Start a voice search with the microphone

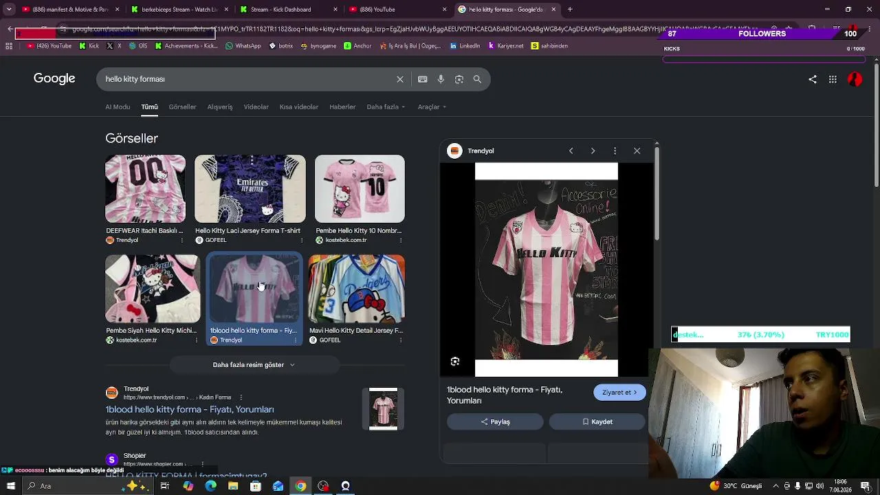click(441, 79)
